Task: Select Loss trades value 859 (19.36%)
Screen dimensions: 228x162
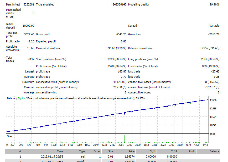Action: pos(211,66)
